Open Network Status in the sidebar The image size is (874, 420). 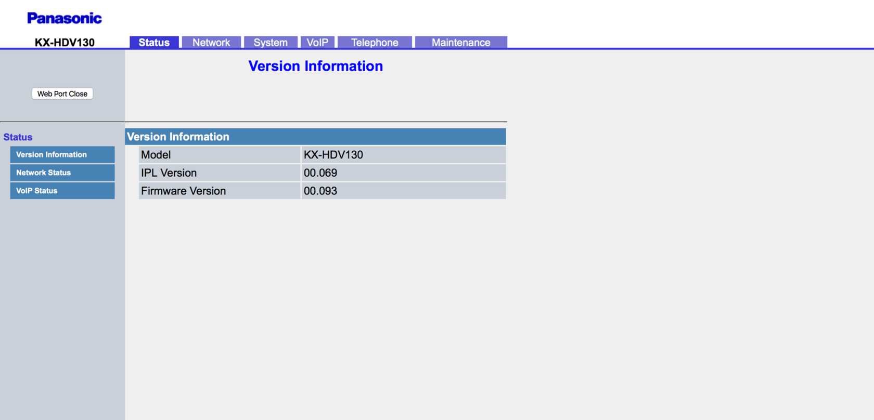62,173
